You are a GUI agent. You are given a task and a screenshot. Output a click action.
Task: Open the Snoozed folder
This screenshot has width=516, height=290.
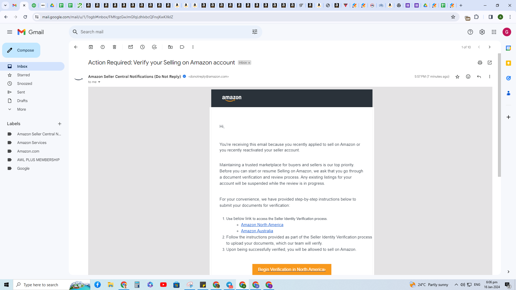[x=32, y=84]
